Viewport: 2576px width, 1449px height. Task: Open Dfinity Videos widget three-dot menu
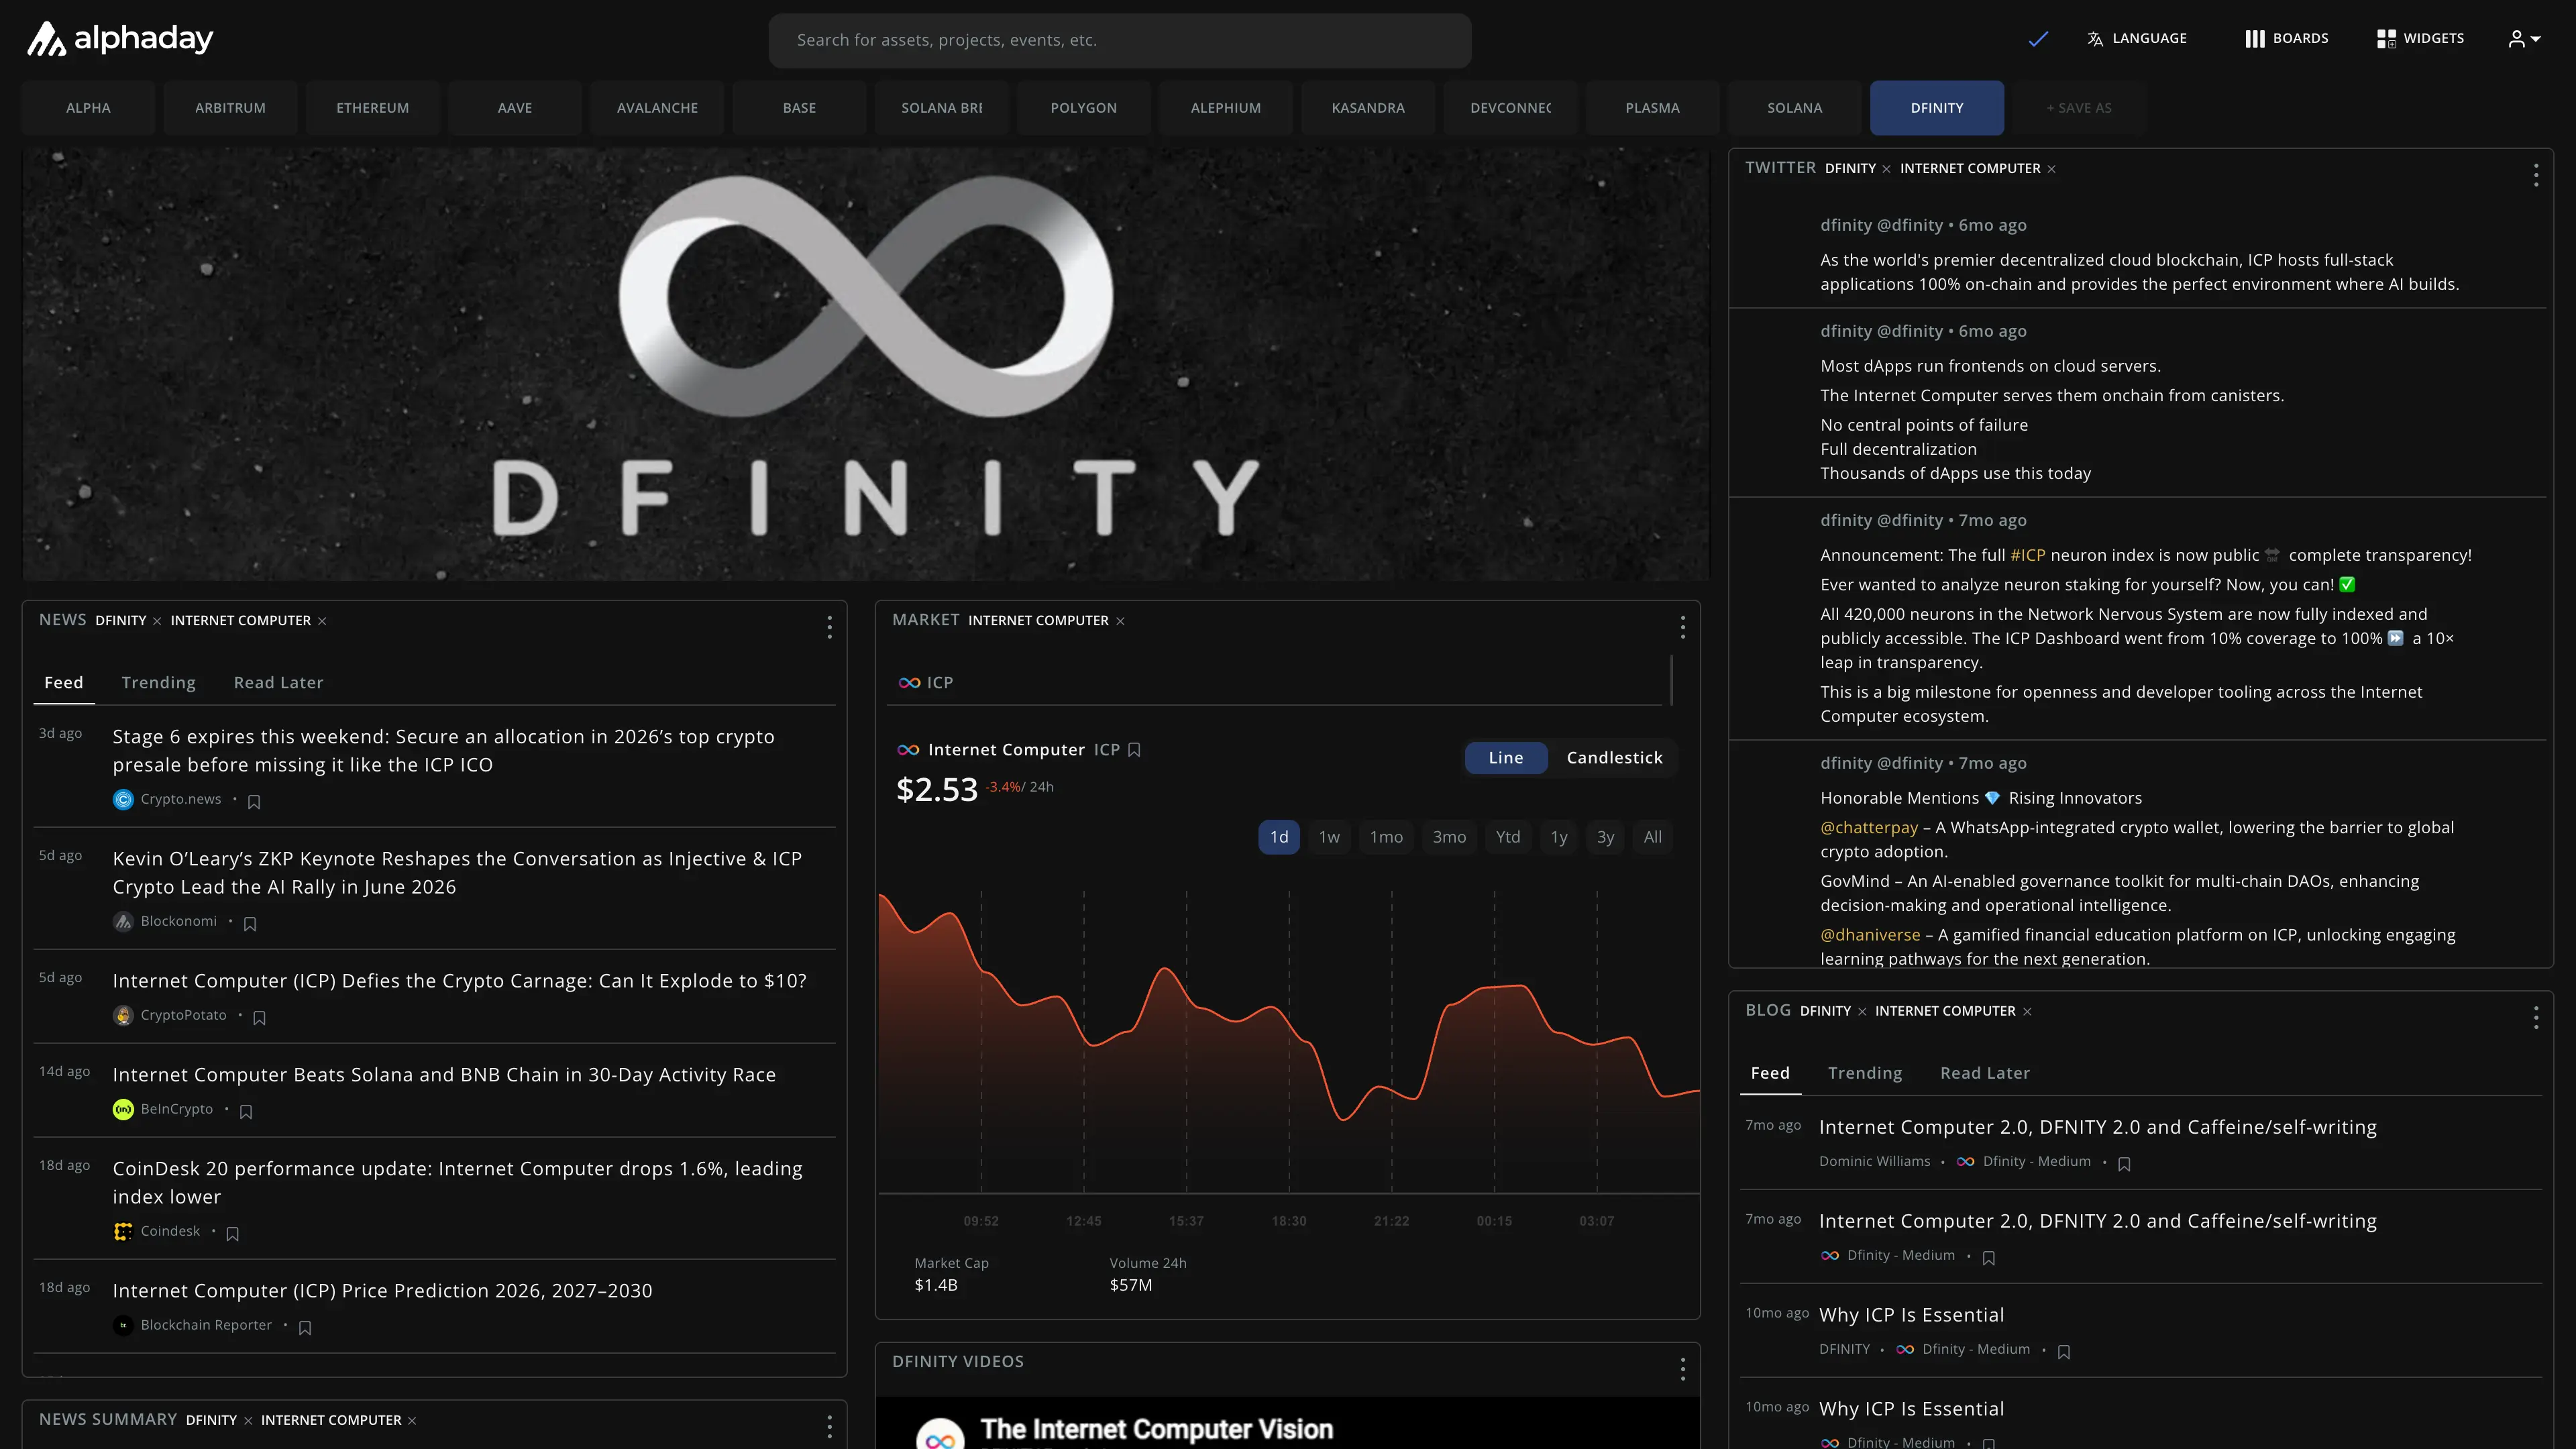(1683, 1369)
